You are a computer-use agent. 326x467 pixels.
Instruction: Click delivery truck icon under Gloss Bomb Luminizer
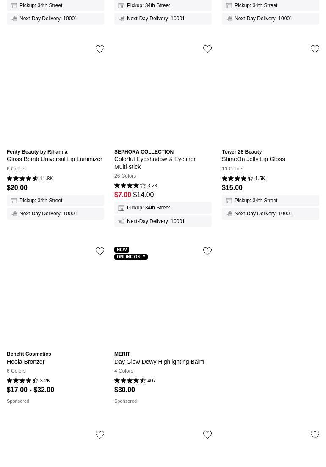(x=14, y=214)
